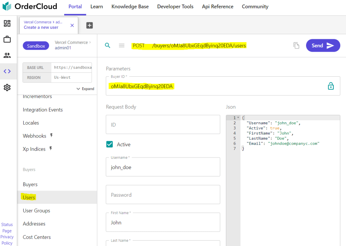
Task: Open the settings gear icon in sidebar
Action: (7, 88)
